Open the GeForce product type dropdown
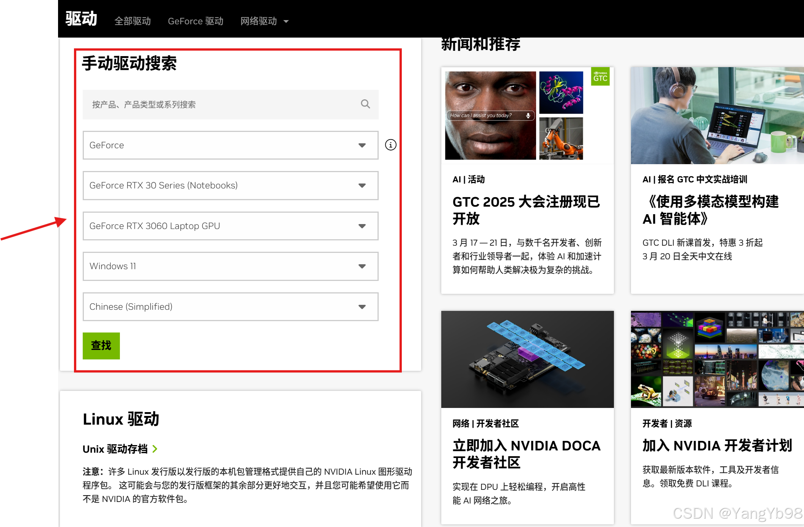The height and width of the screenshot is (527, 804). [x=230, y=145]
